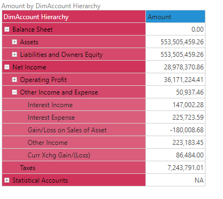
Task: Select Gain/Loss on Sales of Asset
Action: pyautogui.click(x=74, y=130)
